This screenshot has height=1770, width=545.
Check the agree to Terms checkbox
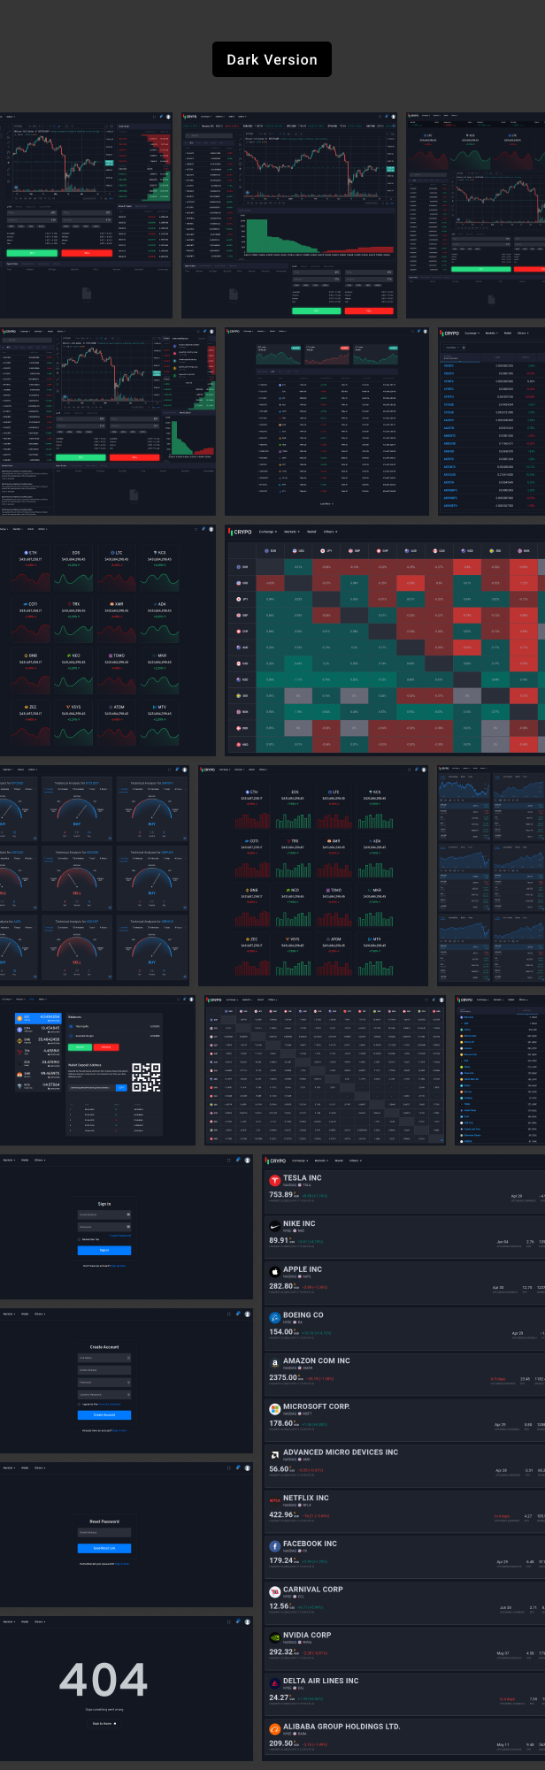coord(79,1404)
